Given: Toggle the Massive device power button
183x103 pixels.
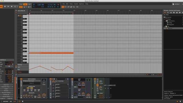Looking at the screenshot, I should (51, 79).
